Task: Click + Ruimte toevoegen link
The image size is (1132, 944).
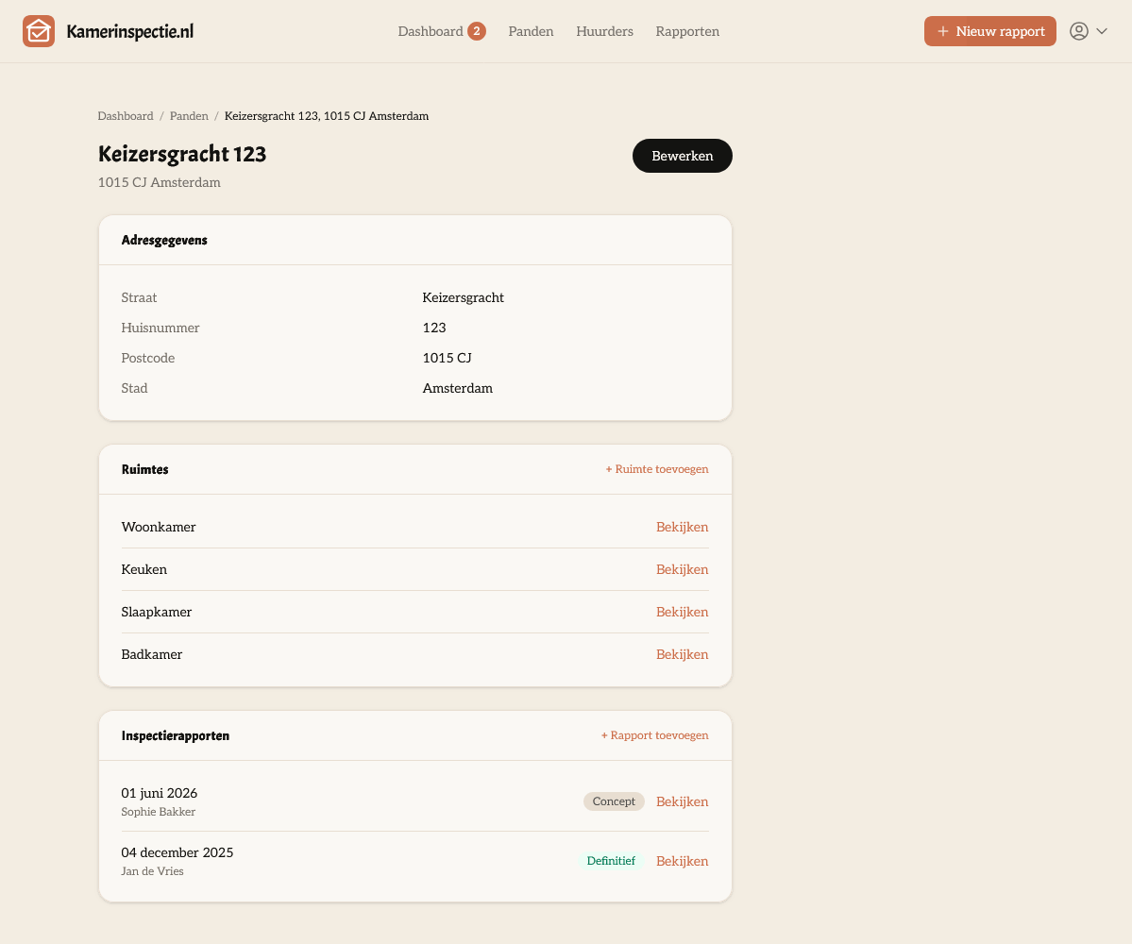Action: pos(657,469)
